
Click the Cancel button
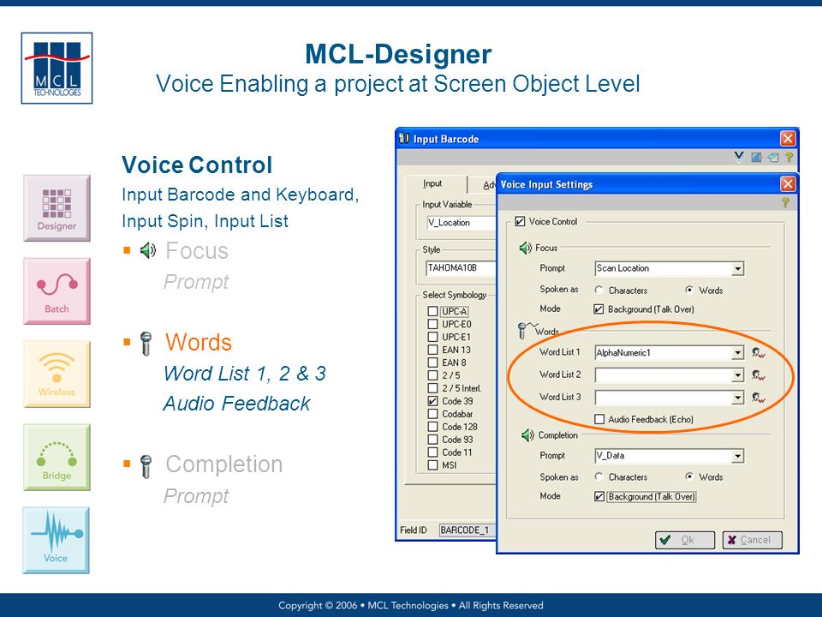point(753,540)
